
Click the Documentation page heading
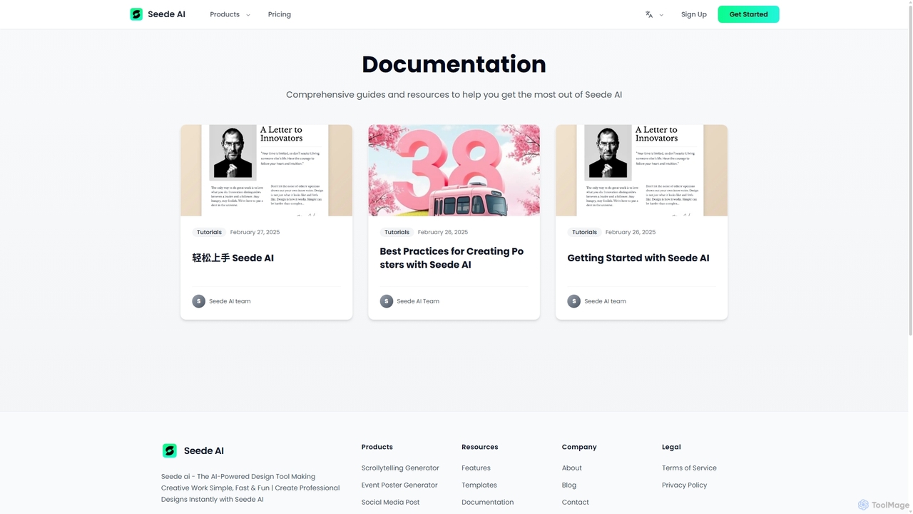point(454,64)
